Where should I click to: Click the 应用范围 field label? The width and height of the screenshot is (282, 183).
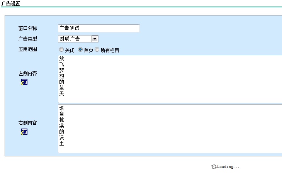click(27, 49)
